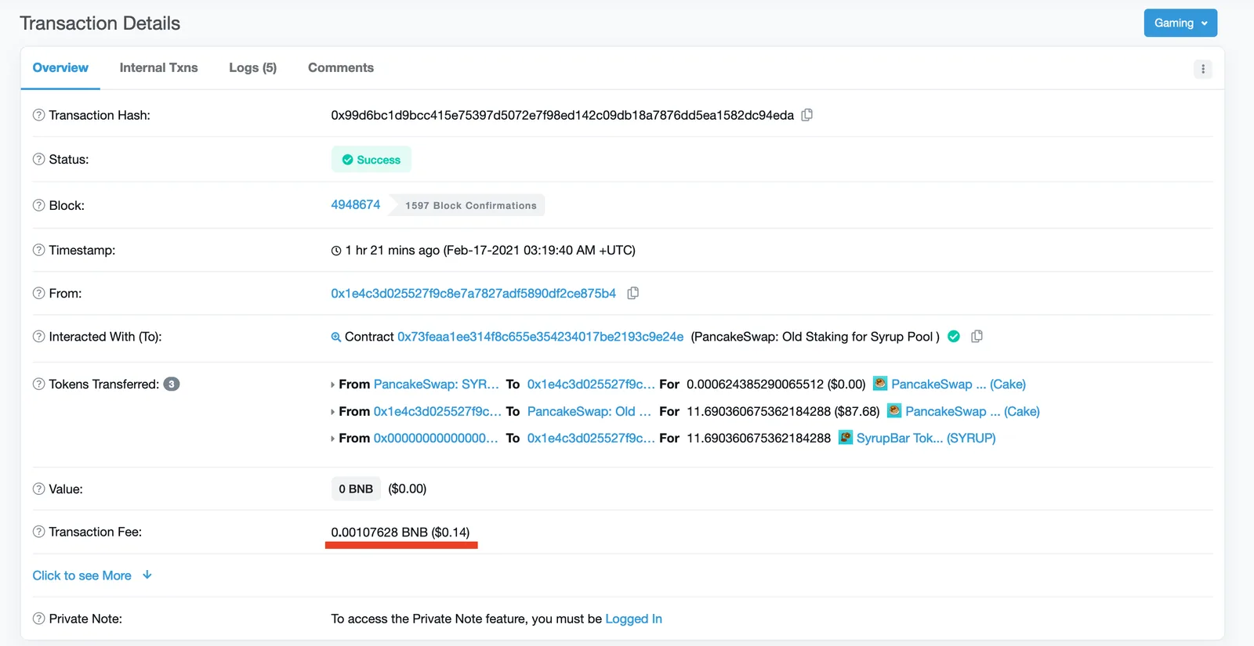Click the Cake token icon in 87.68 transfer
Viewport: 1254px width, 646px height.
coord(894,410)
